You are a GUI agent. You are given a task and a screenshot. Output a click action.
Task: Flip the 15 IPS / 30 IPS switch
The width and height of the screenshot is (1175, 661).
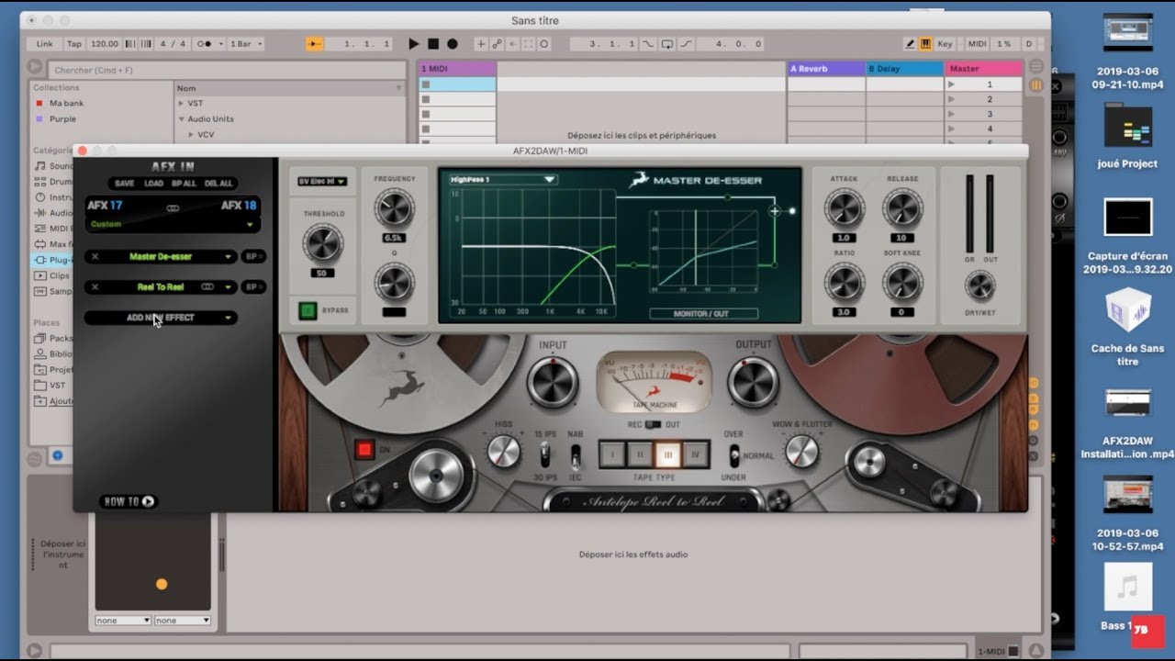[x=545, y=454]
